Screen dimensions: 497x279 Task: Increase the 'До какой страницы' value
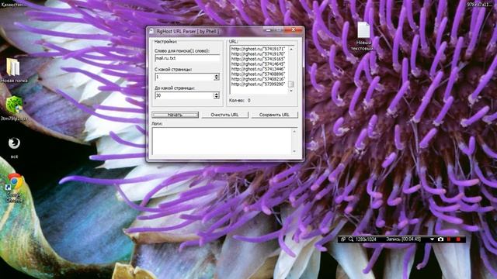click(217, 94)
